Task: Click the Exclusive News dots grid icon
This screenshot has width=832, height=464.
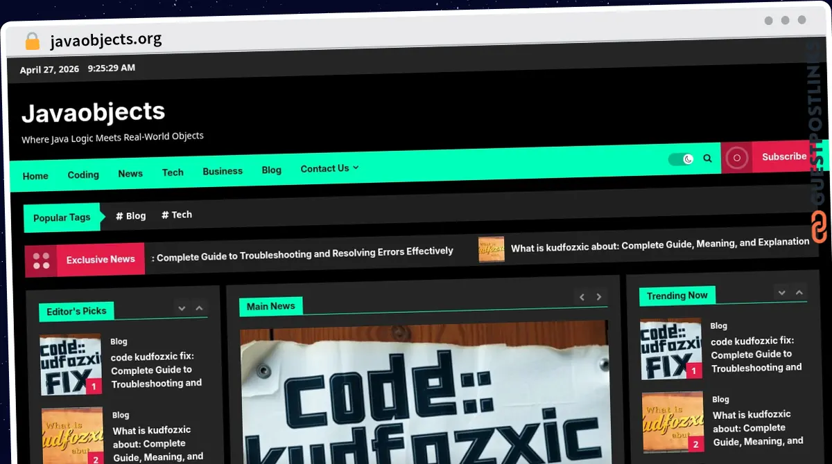Action: click(x=41, y=260)
